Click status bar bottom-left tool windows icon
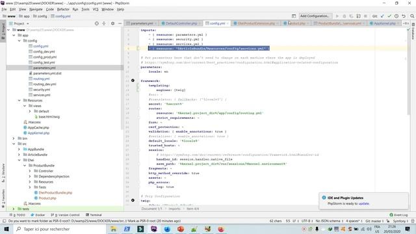 pos(4,221)
